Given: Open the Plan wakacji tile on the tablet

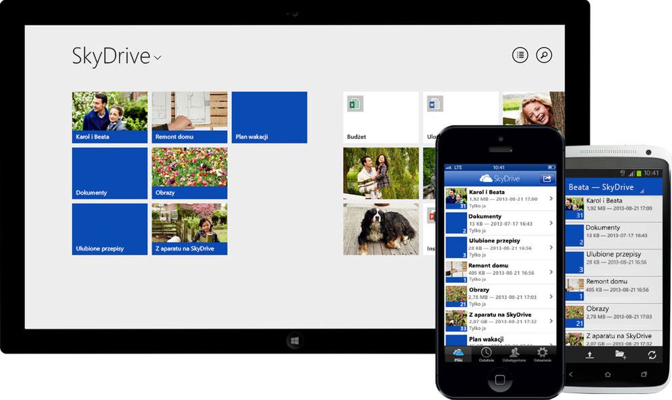Looking at the screenshot, I should tap(269, 117).
